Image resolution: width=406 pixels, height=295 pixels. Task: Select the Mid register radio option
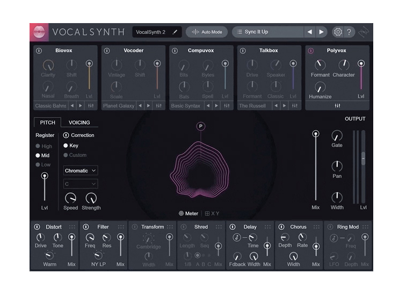click(x=43, y=155)
